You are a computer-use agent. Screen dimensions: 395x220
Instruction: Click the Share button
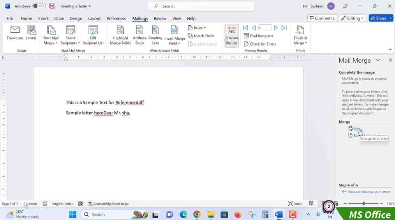381,18
